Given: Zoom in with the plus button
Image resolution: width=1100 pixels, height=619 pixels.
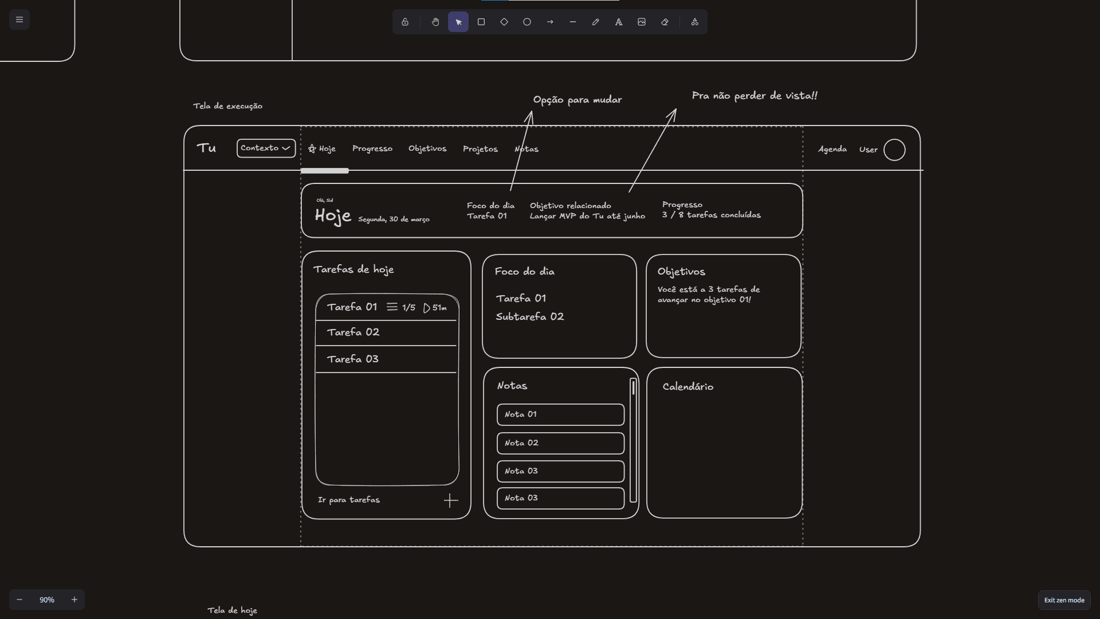Looking at the screenshot, I should pyautogui.click(x=74, y=600).
